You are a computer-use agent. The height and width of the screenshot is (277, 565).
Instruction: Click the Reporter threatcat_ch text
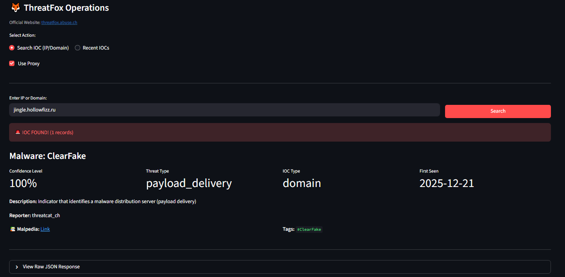pyautogui.click(x=35, y=215)
